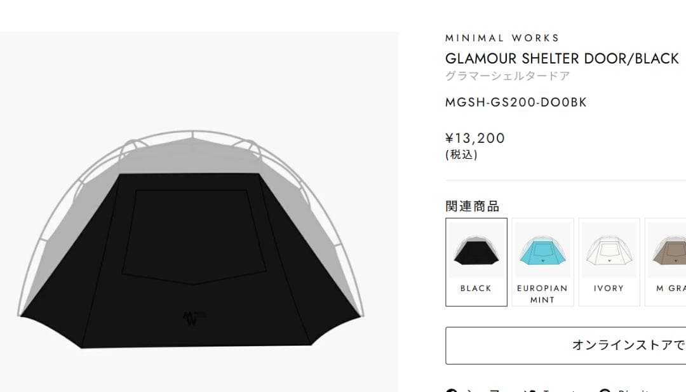Share via the Twitter bird icon
Viewport: 686px width, 392px height.
click(530, 390)
